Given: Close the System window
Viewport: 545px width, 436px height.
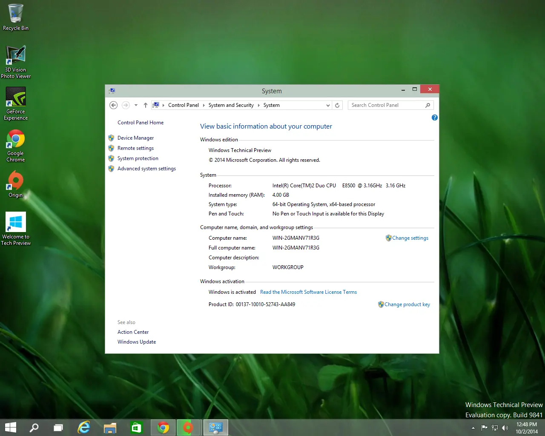Looking at the screenshot, I should [430, 89].
